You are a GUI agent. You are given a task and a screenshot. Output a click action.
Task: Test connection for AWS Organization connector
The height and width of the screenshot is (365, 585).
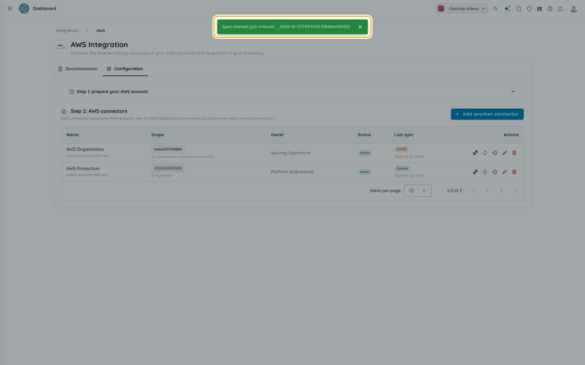pyautogui.click(x=475, y=153)
